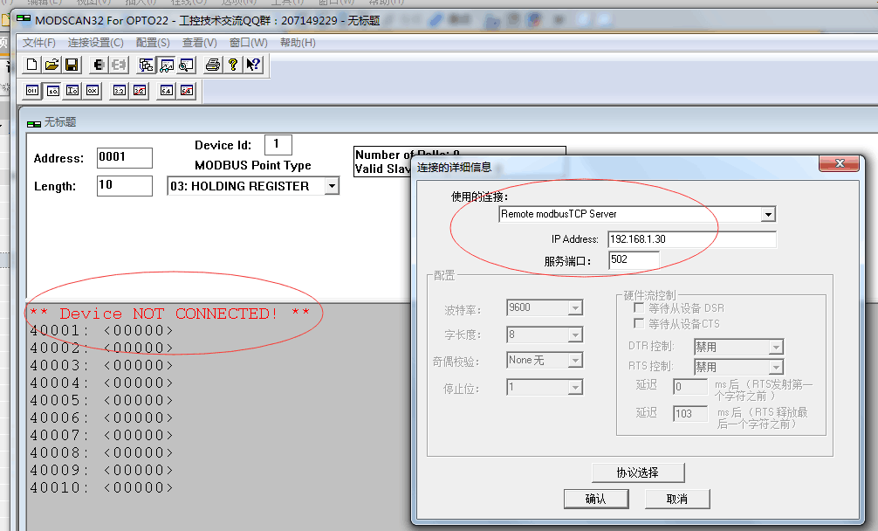Click the first 延迟 delay field showing 0
878x531 pixels.
(x=691, y=387)
